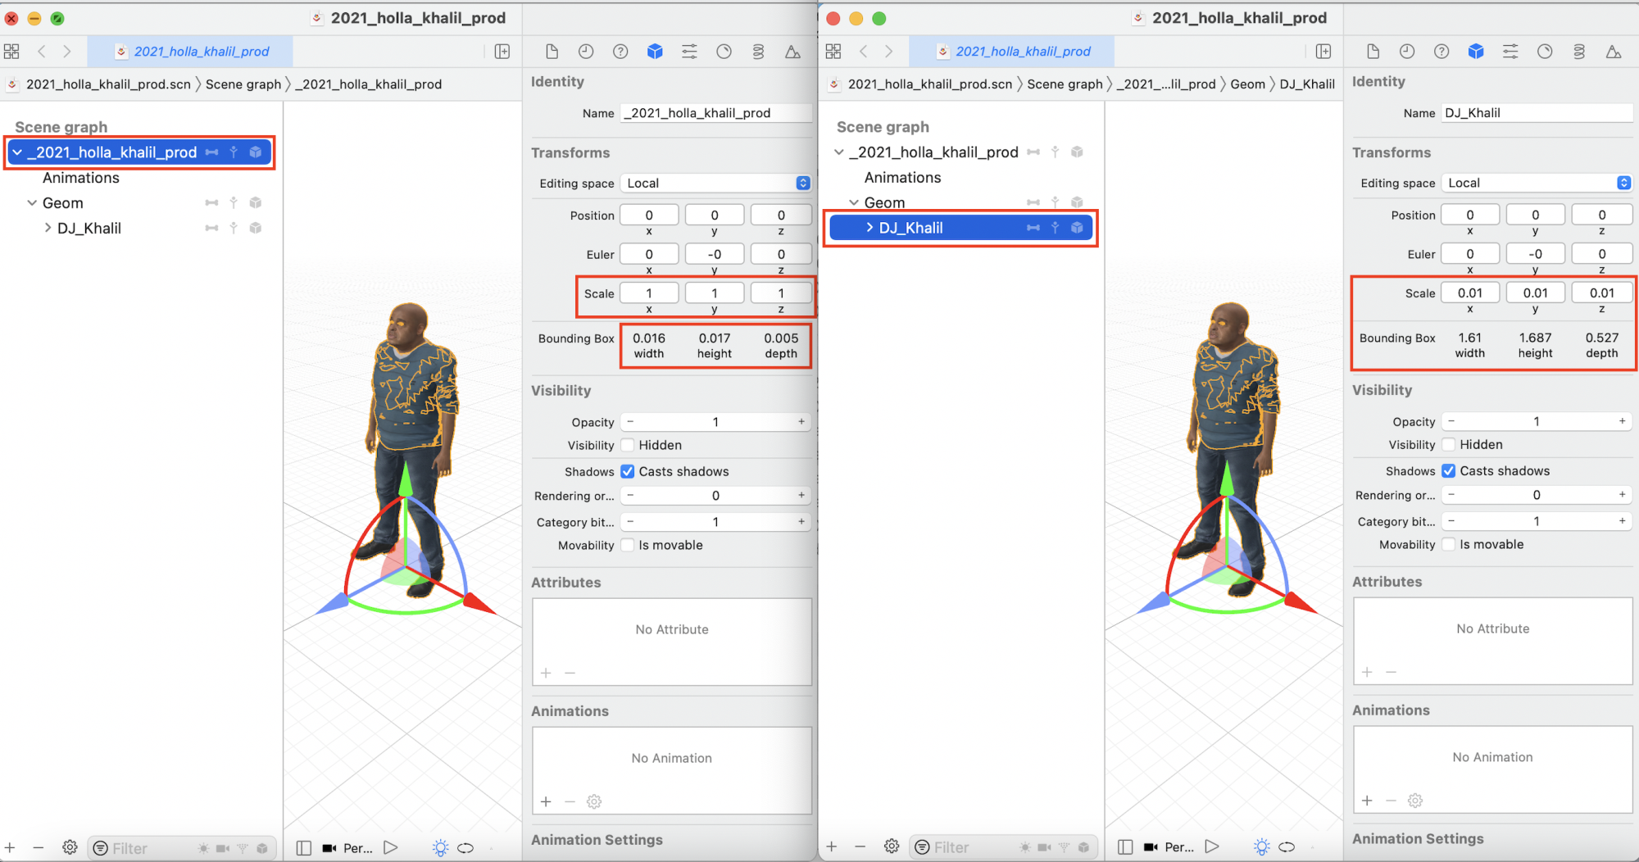Open Physics inspector in left window
1639x862 pixels.
tap(758, 52)
